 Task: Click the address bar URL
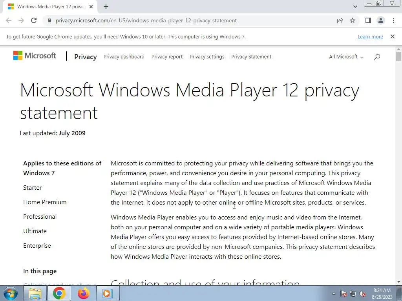146,20
